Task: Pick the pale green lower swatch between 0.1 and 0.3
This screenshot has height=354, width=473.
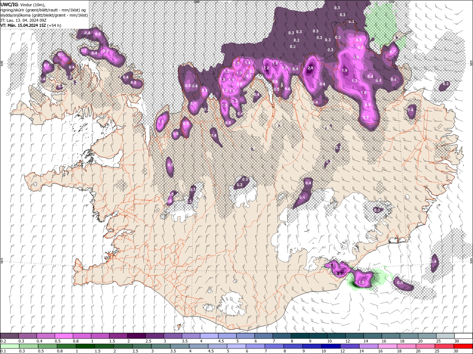Action: point(10,346)
